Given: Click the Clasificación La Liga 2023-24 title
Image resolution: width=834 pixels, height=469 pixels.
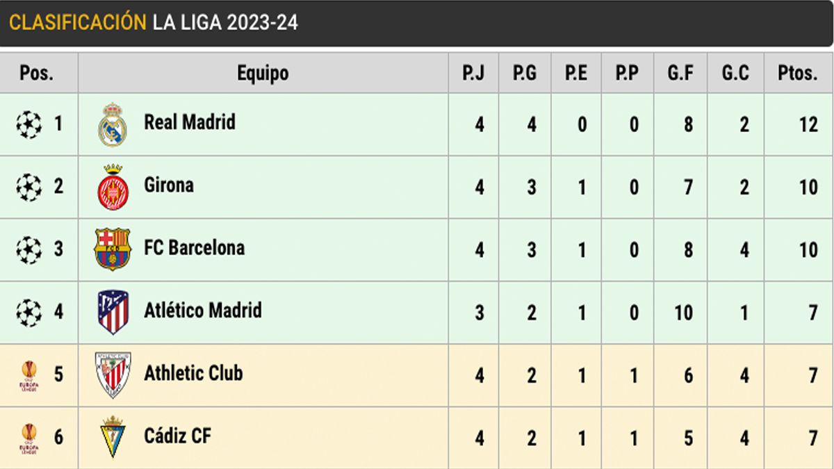Looking at the screenshot, I should (154, 22).
